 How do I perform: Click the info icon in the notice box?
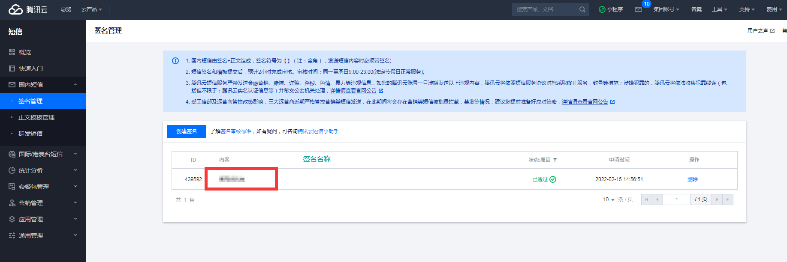[x=175, y=61]
